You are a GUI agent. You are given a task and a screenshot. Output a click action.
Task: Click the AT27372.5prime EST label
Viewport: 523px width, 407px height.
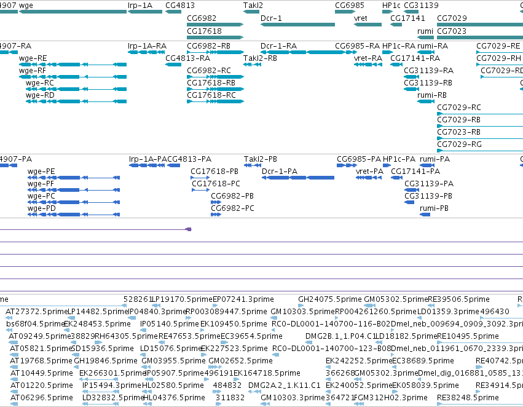point(37,312)
